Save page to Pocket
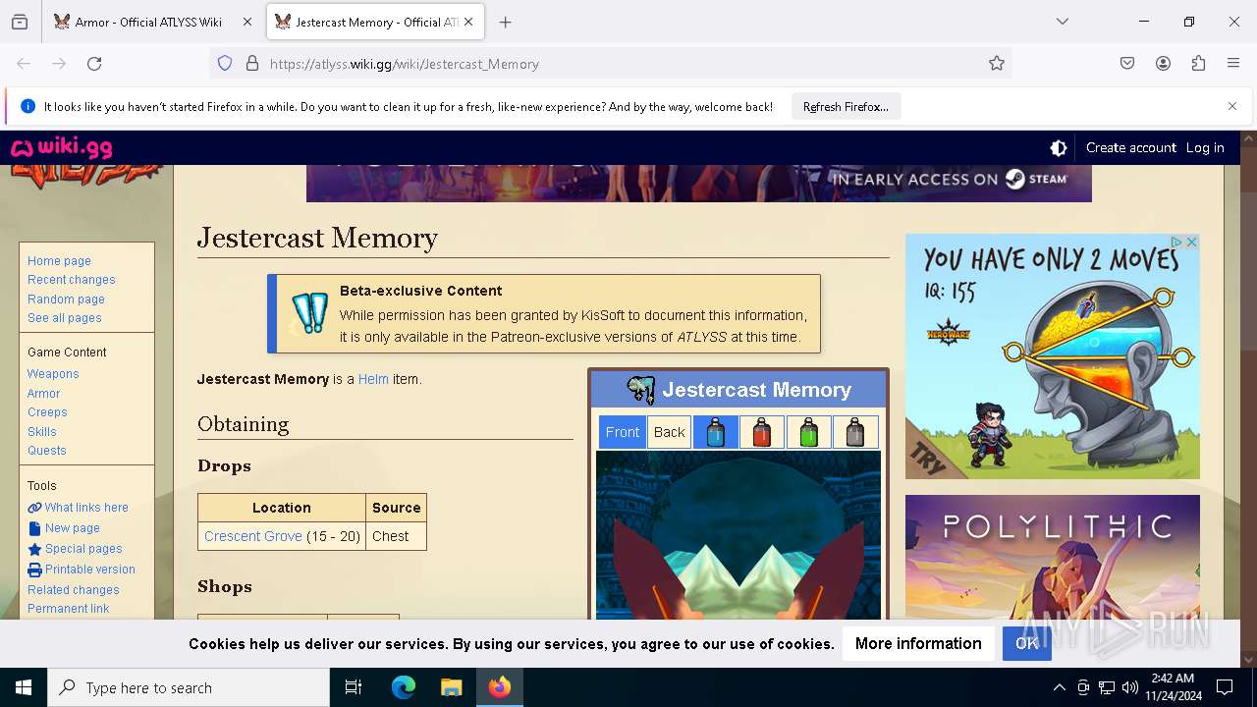This screenshot has width=1257, height=707. tap(1127, 64)
